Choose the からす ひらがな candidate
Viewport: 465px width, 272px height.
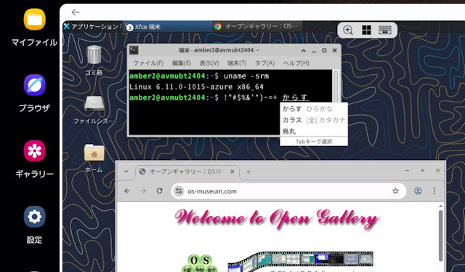click(x=314, y=108)
